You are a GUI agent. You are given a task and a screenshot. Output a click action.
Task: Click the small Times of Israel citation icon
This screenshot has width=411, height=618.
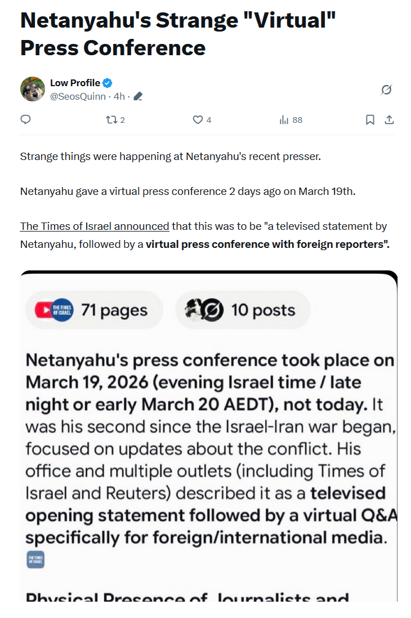click(35, 559)
